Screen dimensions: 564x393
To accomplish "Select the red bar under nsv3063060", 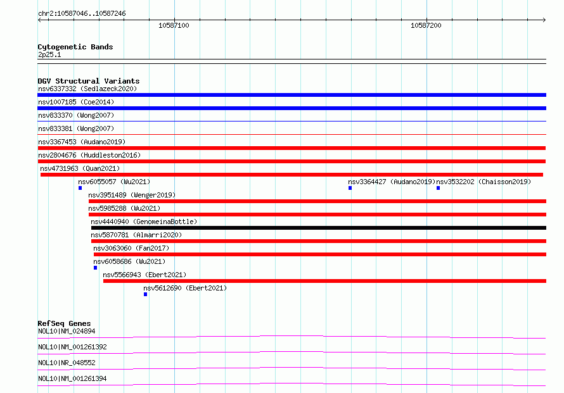I will [320, 254].
